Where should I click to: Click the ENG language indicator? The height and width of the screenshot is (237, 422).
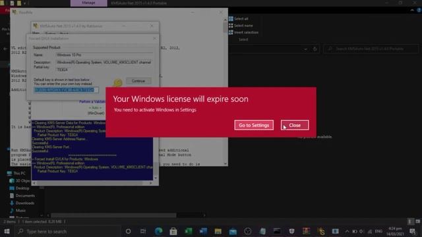(x=378, y=231)
